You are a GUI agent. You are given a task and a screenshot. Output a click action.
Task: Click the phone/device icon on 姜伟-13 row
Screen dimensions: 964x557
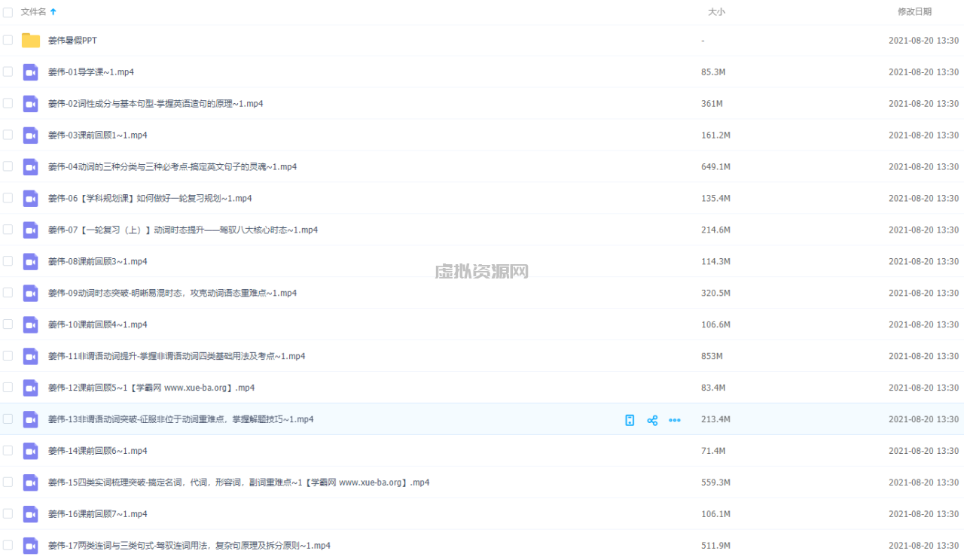630,420
